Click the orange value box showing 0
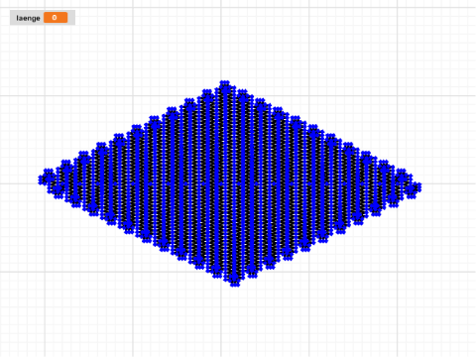 [x=56, y=18]
